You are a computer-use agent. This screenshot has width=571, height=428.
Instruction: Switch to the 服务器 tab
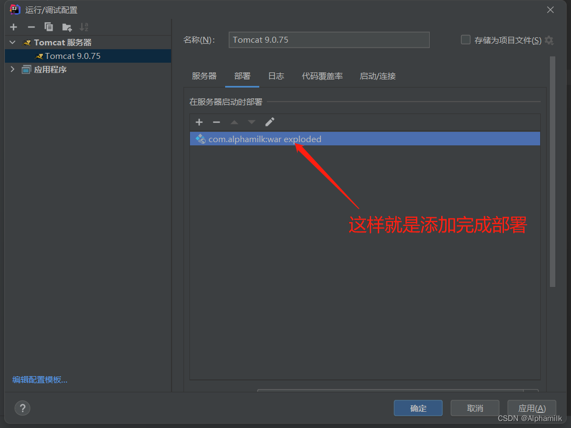pos(204,76)
